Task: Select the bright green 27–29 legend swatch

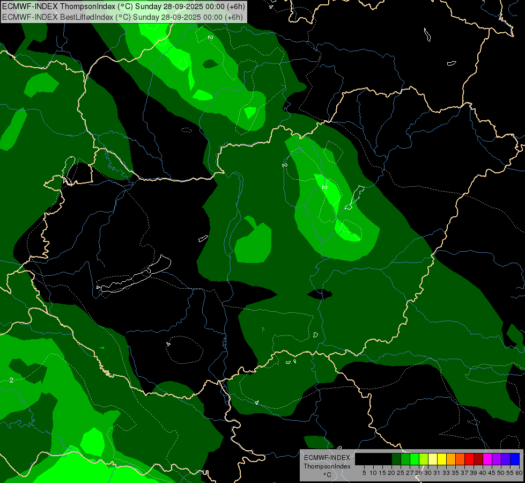Action: click(x=415, y=459)
